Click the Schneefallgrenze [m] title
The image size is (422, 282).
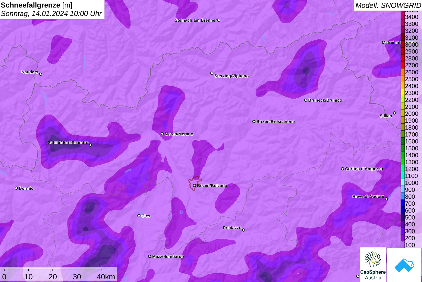[37, 5]
